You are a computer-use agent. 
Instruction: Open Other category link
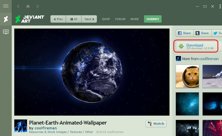(89, 132)
